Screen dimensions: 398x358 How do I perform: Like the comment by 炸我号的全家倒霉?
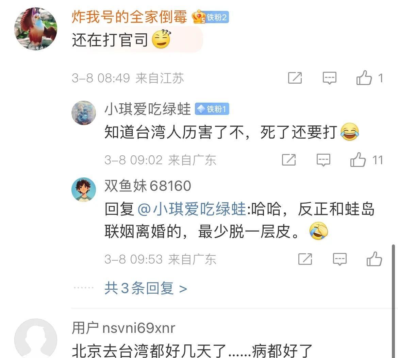[364, 78]
